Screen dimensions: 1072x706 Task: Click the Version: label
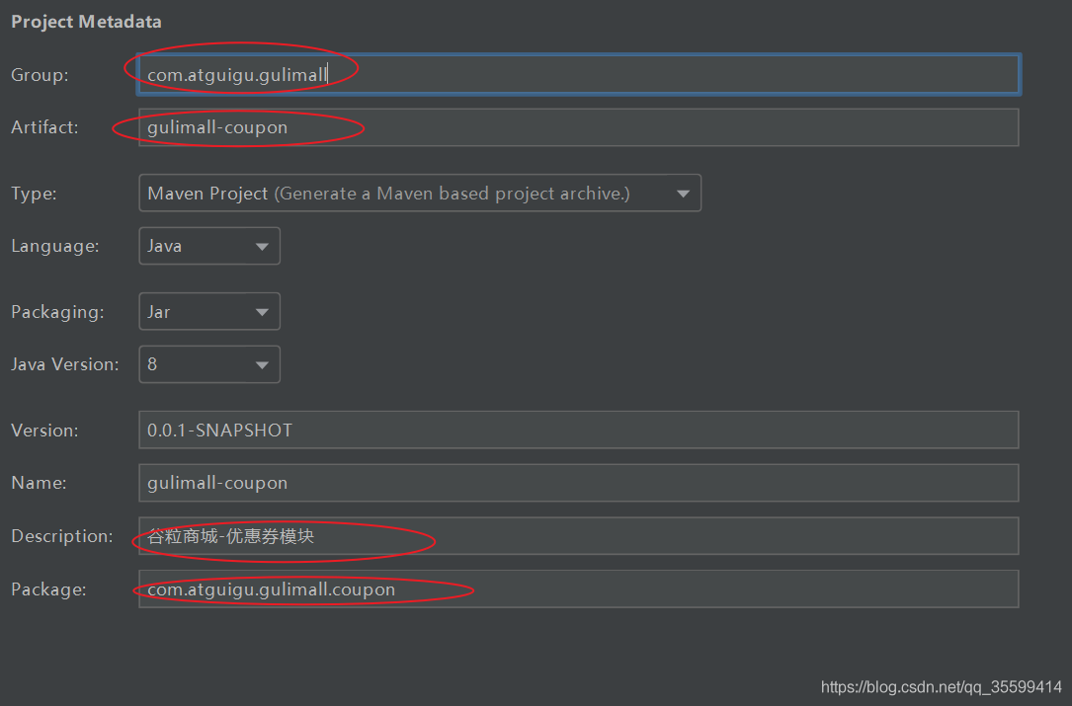(44, 431)
